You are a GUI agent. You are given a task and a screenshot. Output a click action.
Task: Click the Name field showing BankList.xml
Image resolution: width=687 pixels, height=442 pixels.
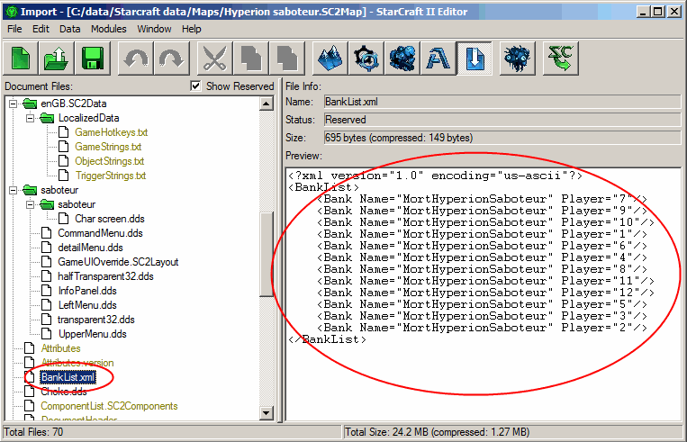point(502,102)
